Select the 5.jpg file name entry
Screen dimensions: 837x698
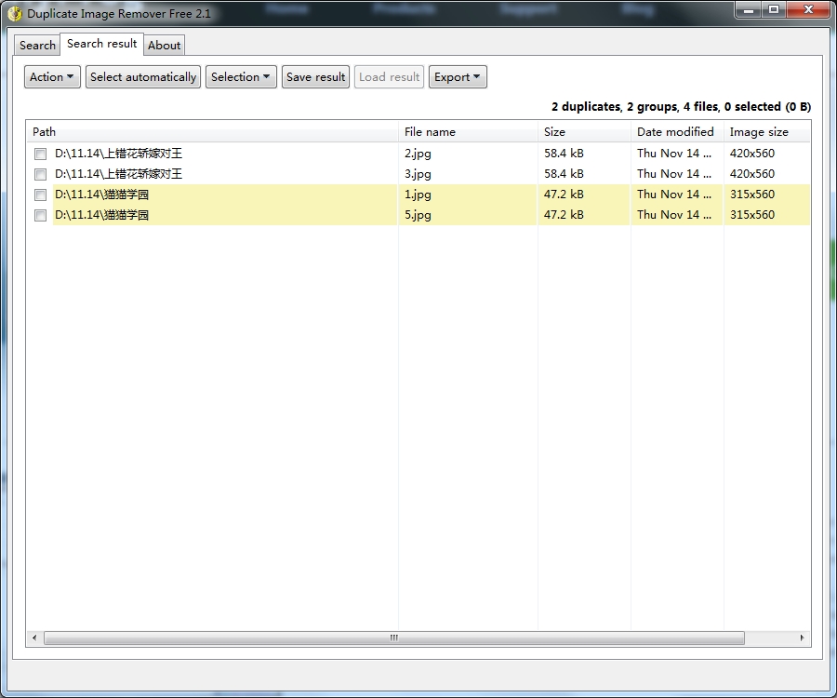coord(418,215)
